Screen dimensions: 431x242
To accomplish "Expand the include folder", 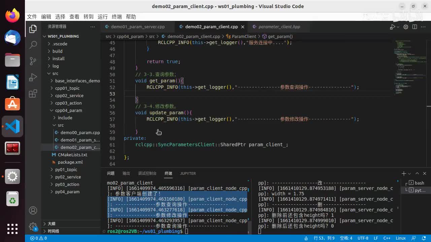I will 65,118.
